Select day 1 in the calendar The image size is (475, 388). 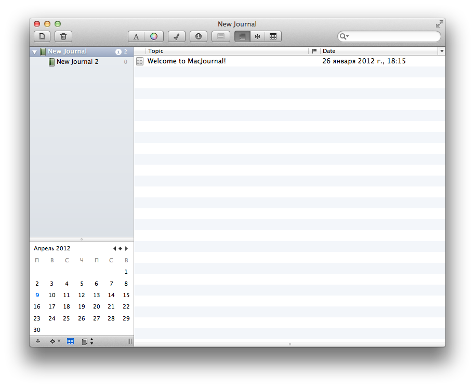pyautogui.click(x=126, y=272)
